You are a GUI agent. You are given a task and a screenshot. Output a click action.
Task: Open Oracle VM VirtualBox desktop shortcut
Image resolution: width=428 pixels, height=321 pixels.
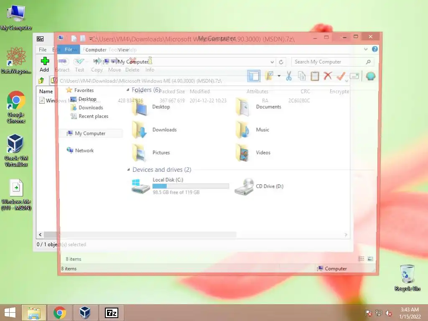(16, 150)
